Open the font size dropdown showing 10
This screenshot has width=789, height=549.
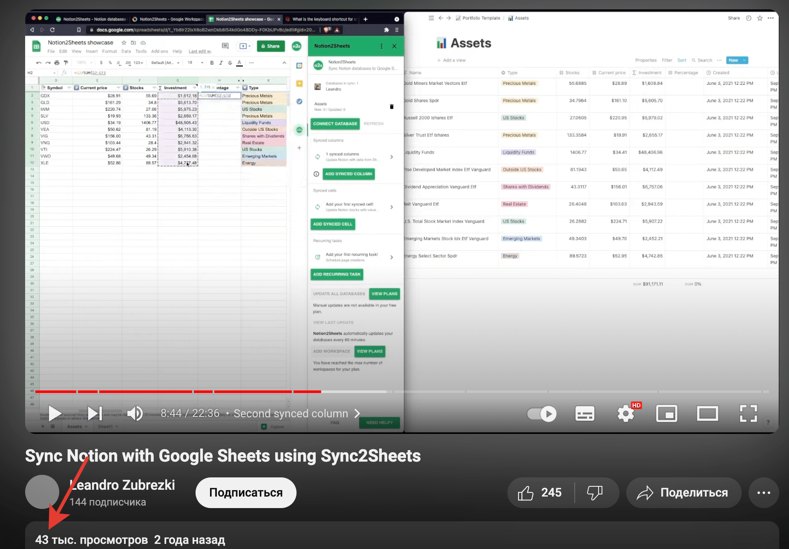(x=196, y=63)
